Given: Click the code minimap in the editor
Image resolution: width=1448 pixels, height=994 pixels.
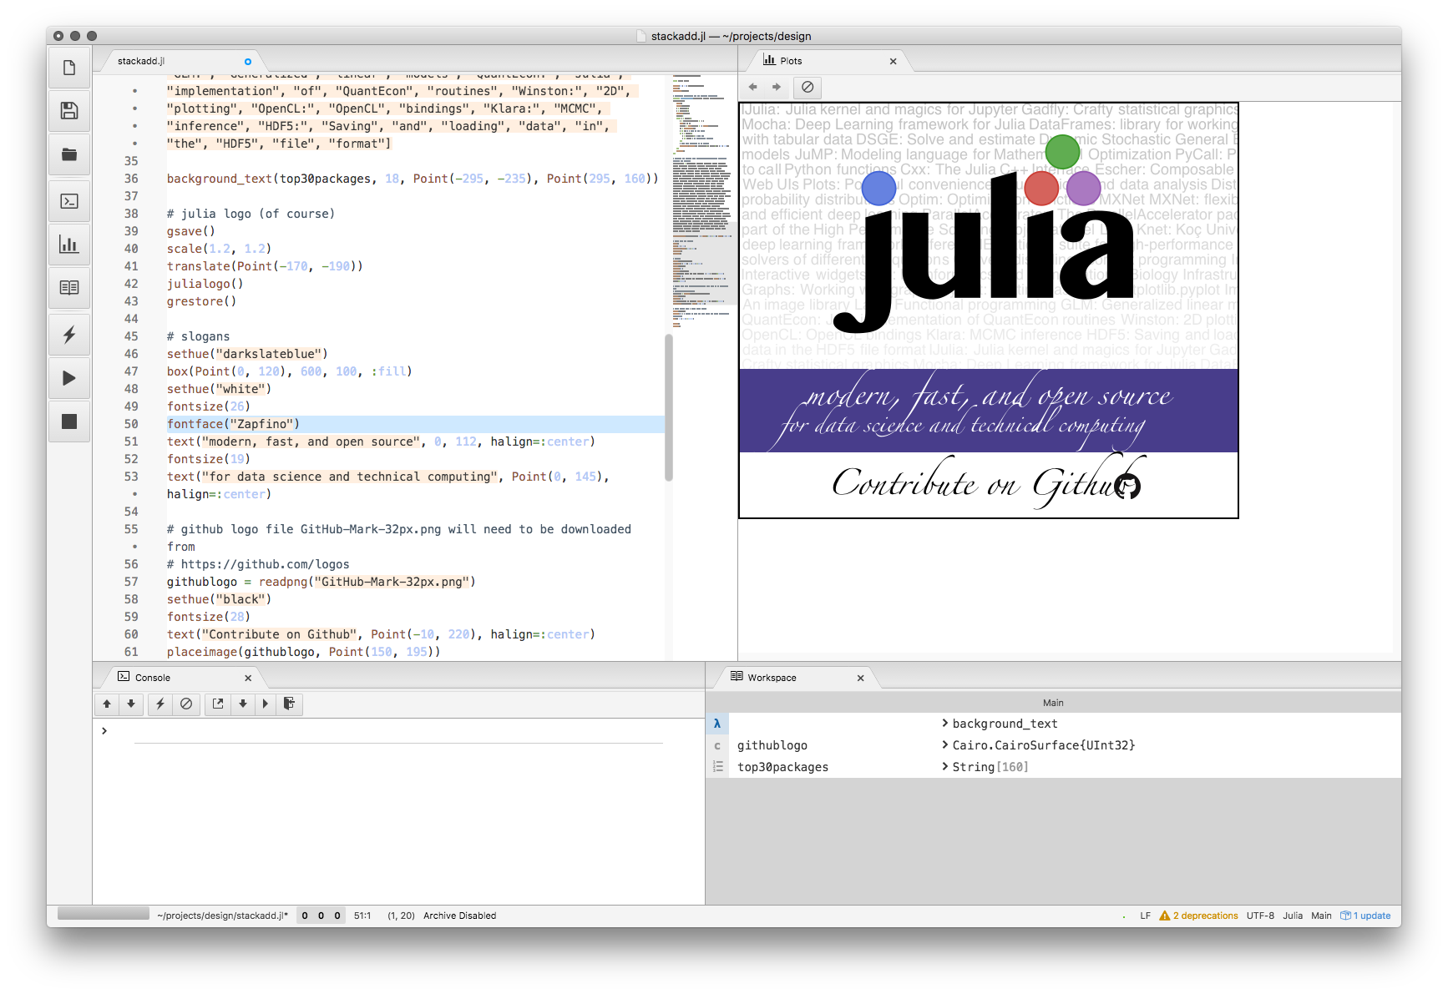Looking at the screenshot, I should pyautogui.click(x=701, y=200).
